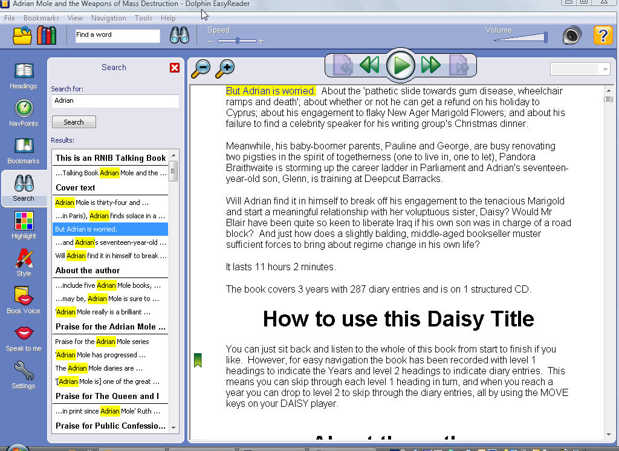Click the 'Search for' field containing Adrian
Image resolution: width=619 pixels, height=451 pixels.
(115, 101)
